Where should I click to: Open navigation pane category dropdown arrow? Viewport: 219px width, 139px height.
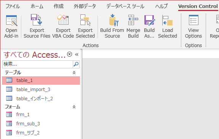click(x=69, y=54)
